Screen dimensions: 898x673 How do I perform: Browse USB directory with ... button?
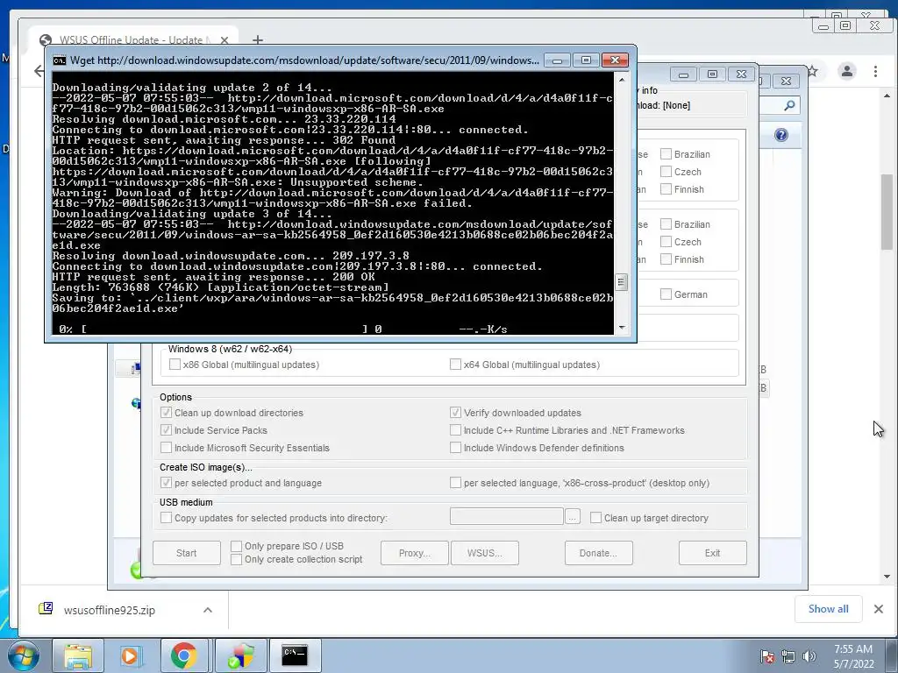572,517
